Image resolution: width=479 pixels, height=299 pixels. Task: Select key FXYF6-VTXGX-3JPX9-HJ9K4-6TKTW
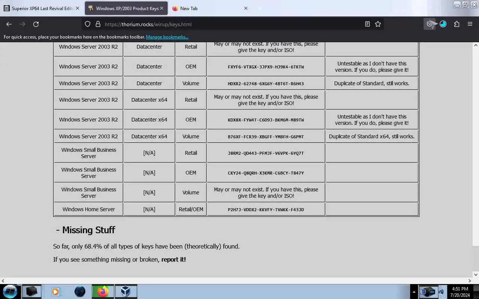pos(266,67)
